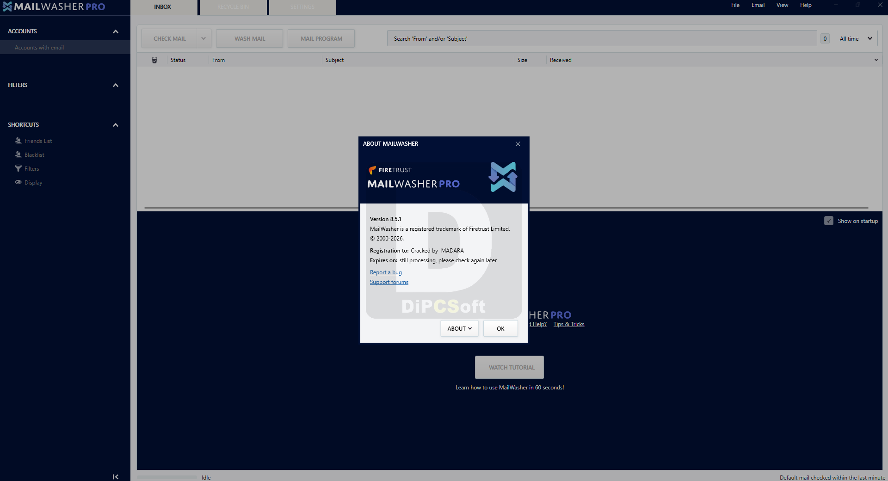Open the All time period dropdown

click(x=856, y=39)
